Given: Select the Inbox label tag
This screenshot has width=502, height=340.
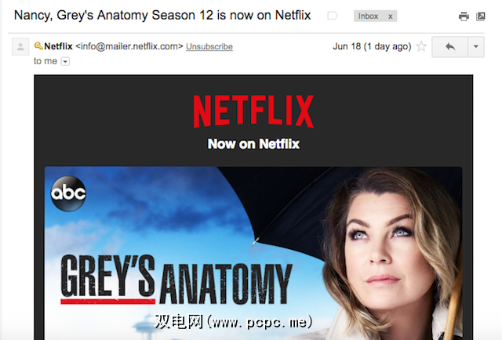Looking at the screenshot, I should pos(368,16).
